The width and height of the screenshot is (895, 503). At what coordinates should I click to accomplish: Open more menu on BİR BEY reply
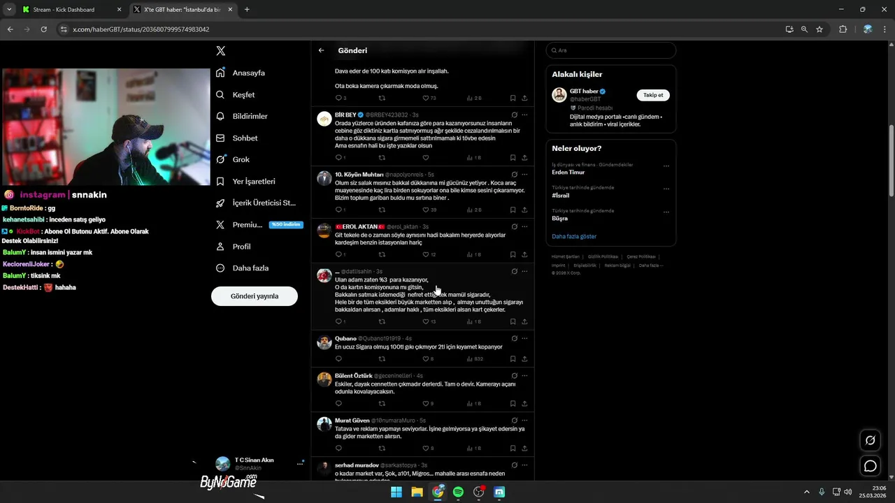point(524,115)
